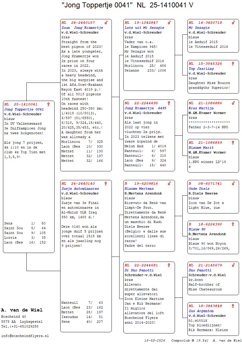Screen dimensions: 242x348
Task: Click the female symbol beside NL 22-2244681
Action: (169, 265)
